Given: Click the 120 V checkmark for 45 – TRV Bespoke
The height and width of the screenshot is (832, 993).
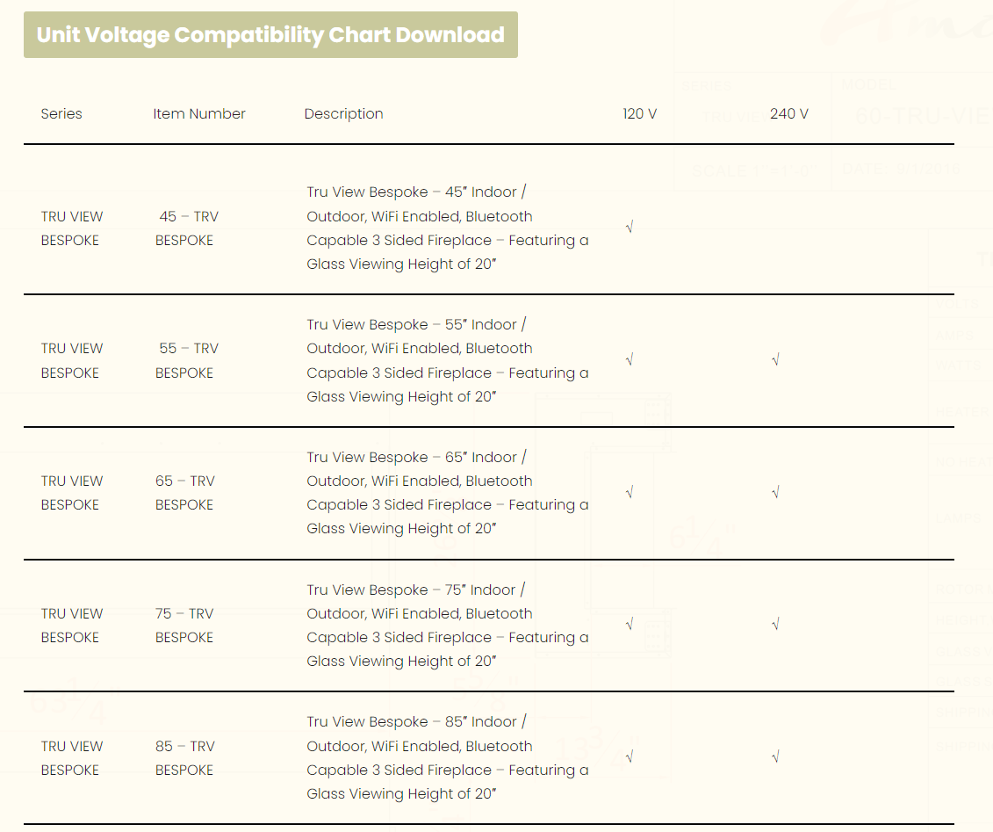Looking at the screenshot, I should (630, 228).
